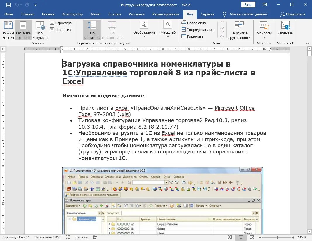Open the Макет ribbon tab
Viewport: 312px width, 241px height.
point(96,14)
